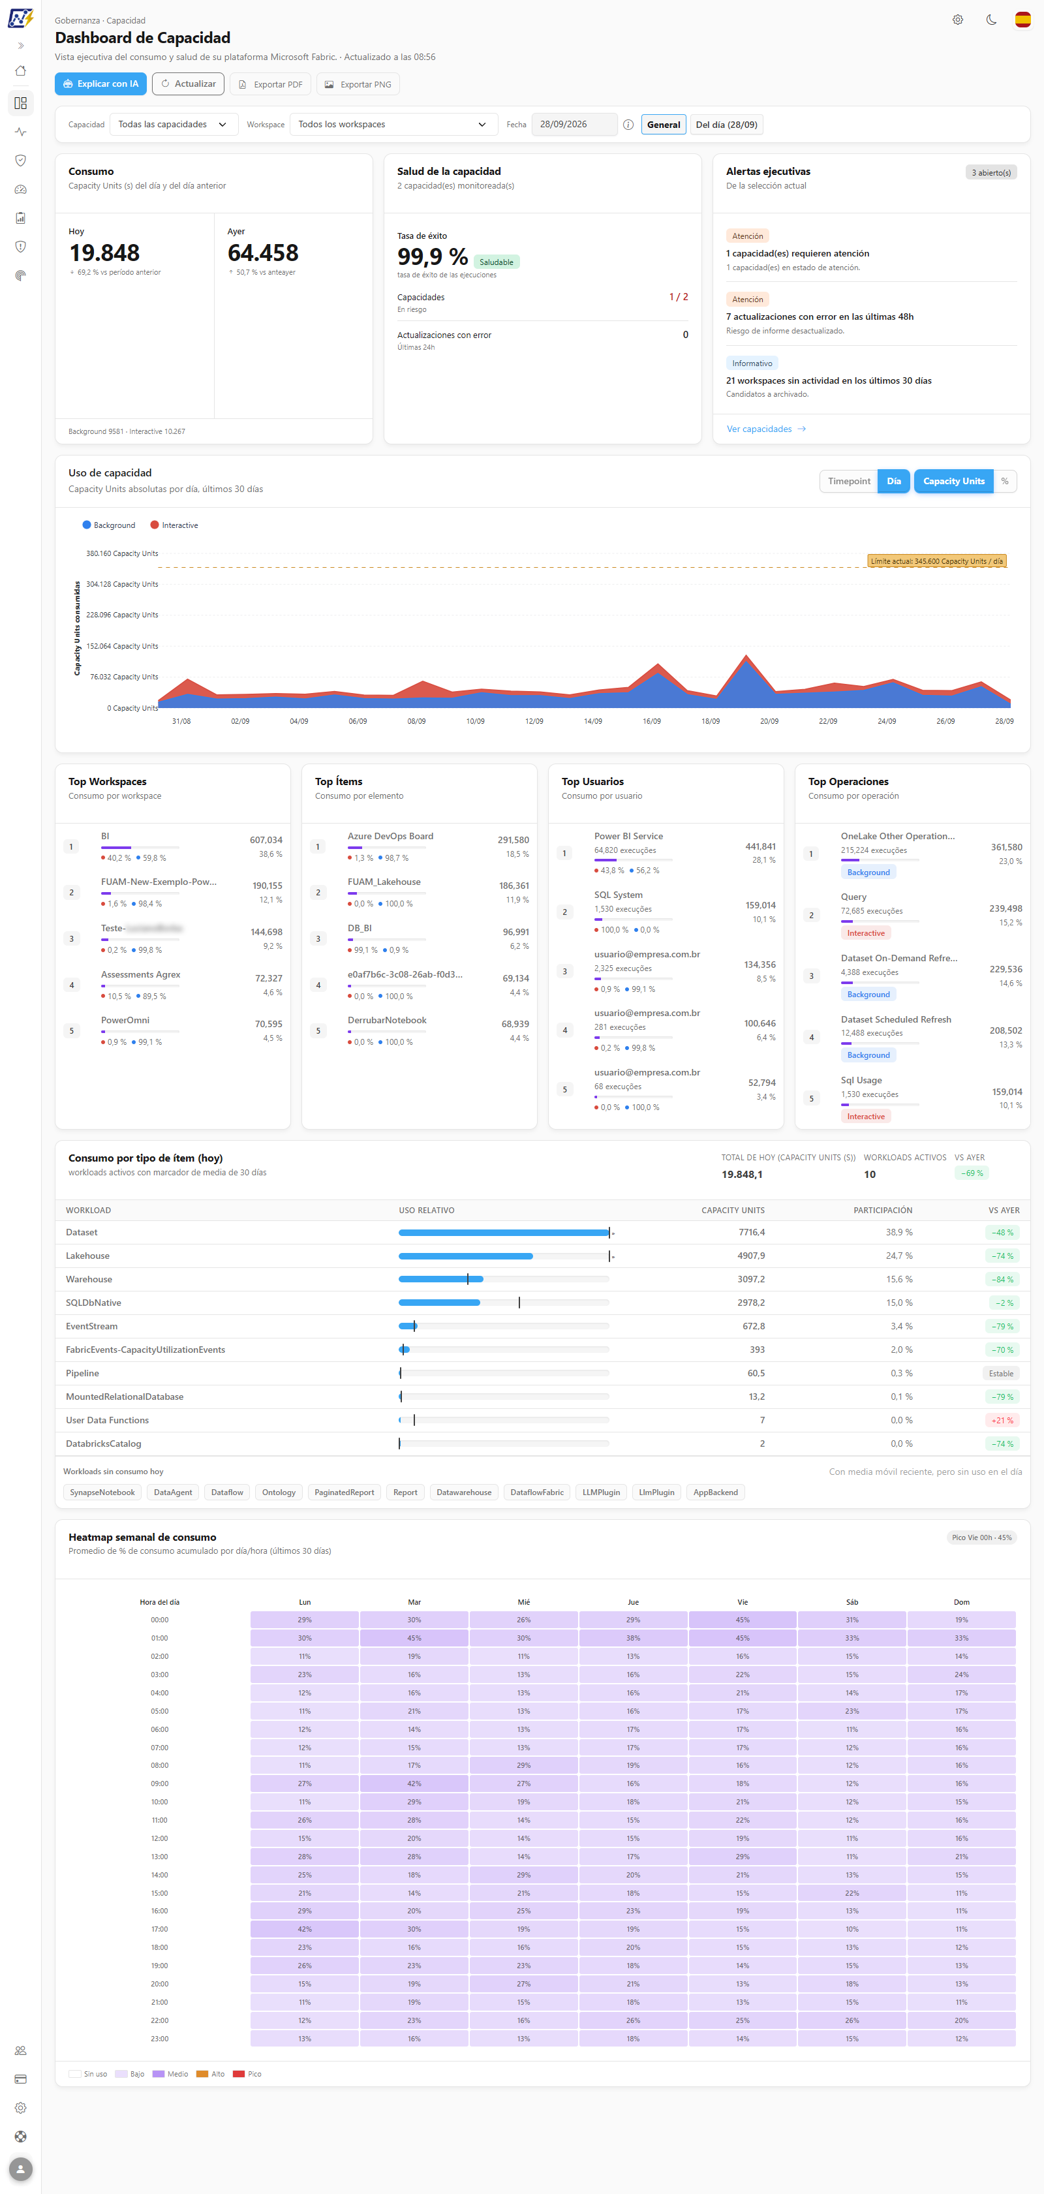
Task: Click the date info icon
Action: click(628, 125)
